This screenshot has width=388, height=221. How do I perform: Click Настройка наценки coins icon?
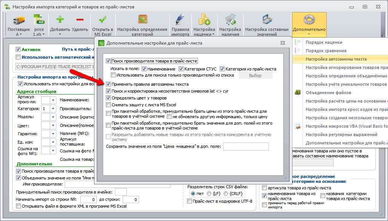[x=204, y=20]
